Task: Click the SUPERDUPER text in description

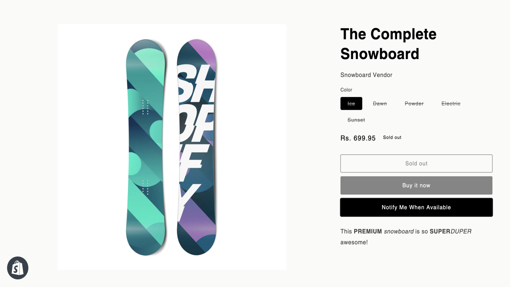Action: (x=450, y=231)
